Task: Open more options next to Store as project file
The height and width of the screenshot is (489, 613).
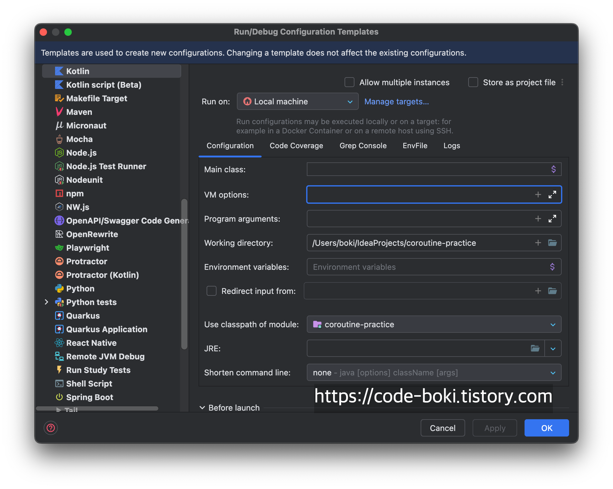Action: 562,82
